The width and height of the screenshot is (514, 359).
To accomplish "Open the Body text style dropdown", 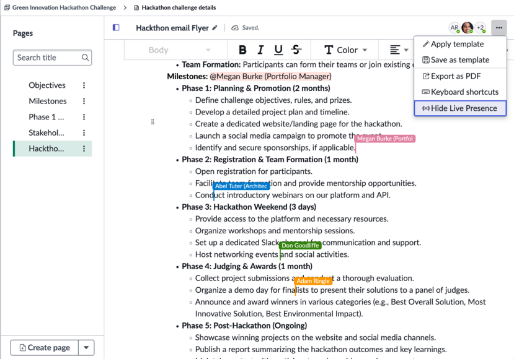I will [179, 50].
